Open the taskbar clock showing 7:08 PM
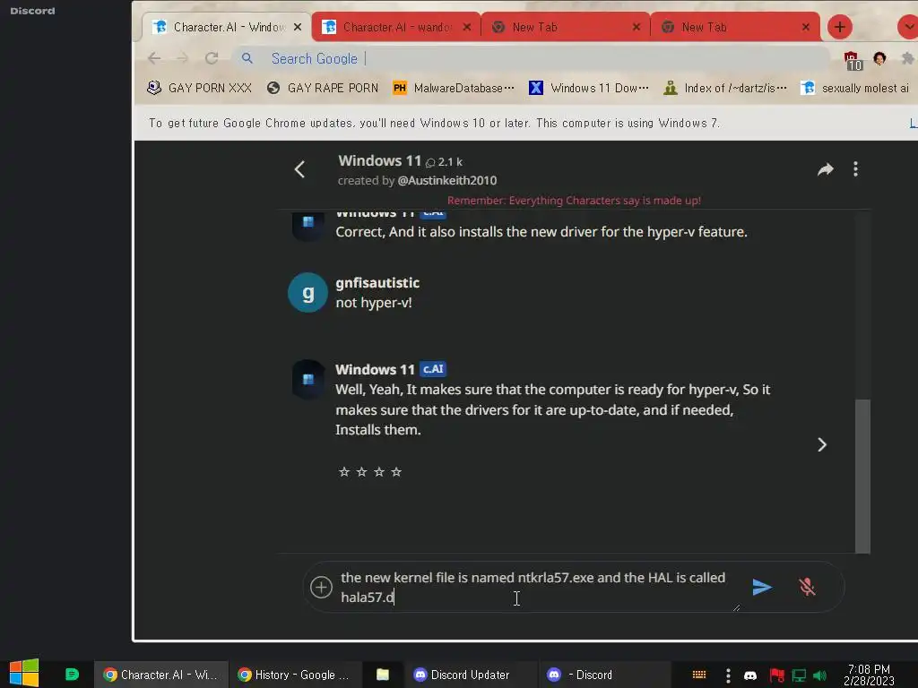This screenshot has height=688, width=918. point(869,675)
